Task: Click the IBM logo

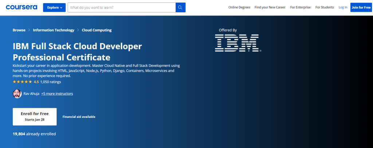Action: 237,42
